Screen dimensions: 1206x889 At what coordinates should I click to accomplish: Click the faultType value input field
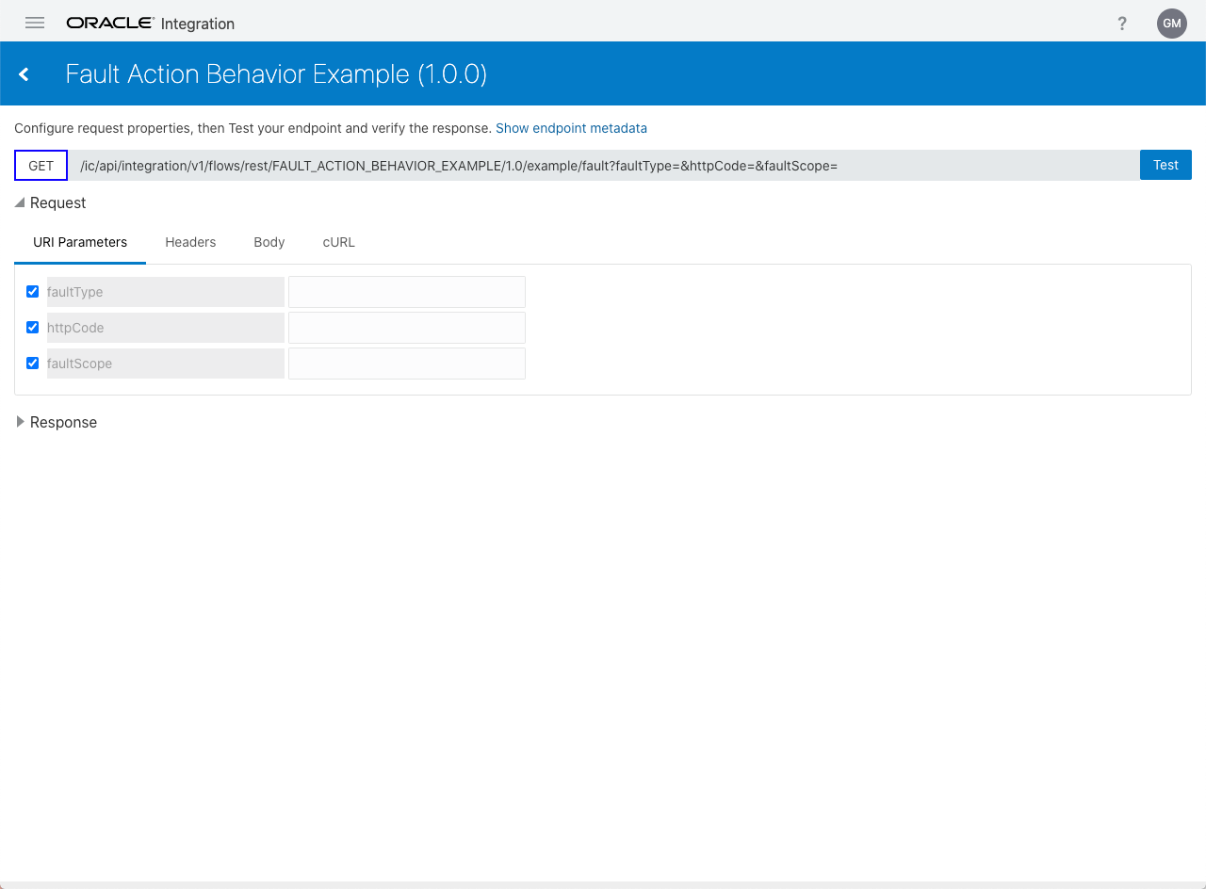pos(406,292)
